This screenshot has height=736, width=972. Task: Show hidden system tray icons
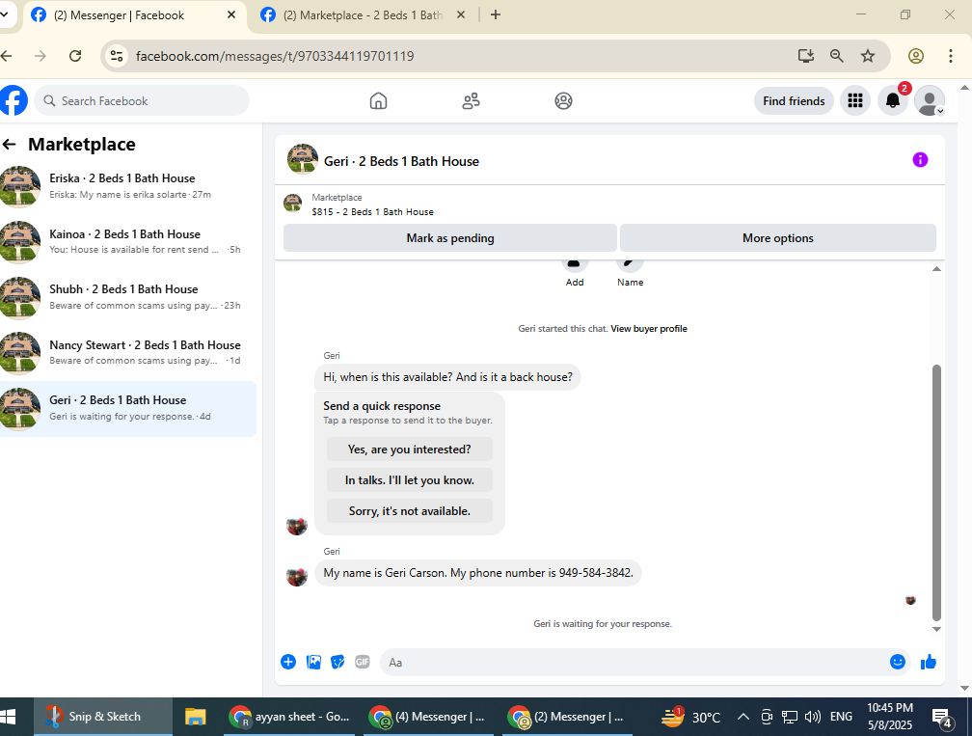[x=742, y=717]
